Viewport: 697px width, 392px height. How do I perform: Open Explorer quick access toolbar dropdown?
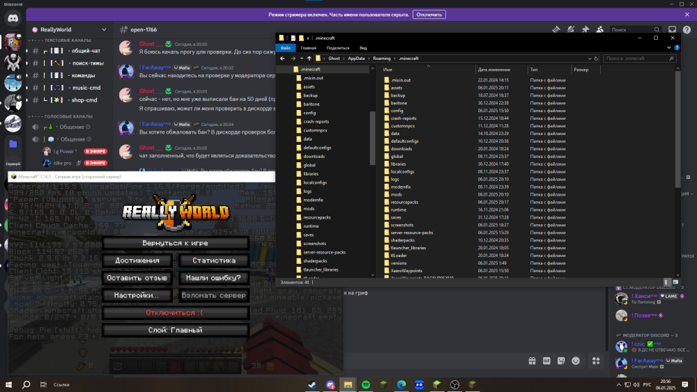[307, 38]
